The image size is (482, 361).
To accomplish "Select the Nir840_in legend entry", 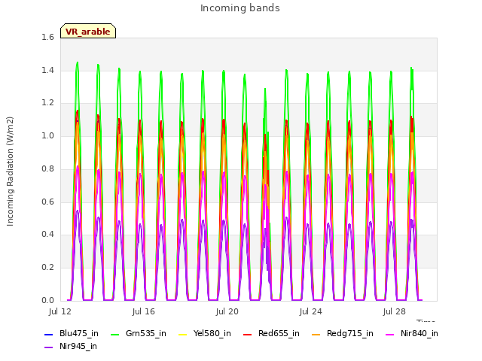I will [x=412, y=334].
